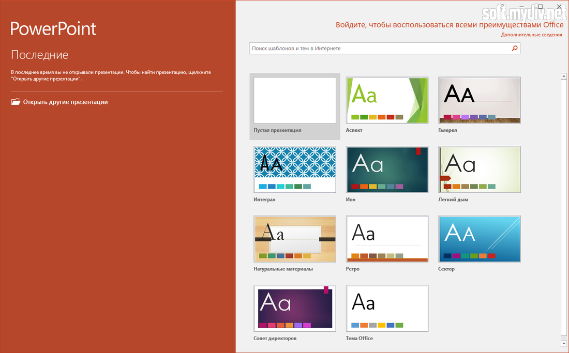Click the search magnifier icon
This screenshot has height=353, width=569.
(x=515, y=48)
